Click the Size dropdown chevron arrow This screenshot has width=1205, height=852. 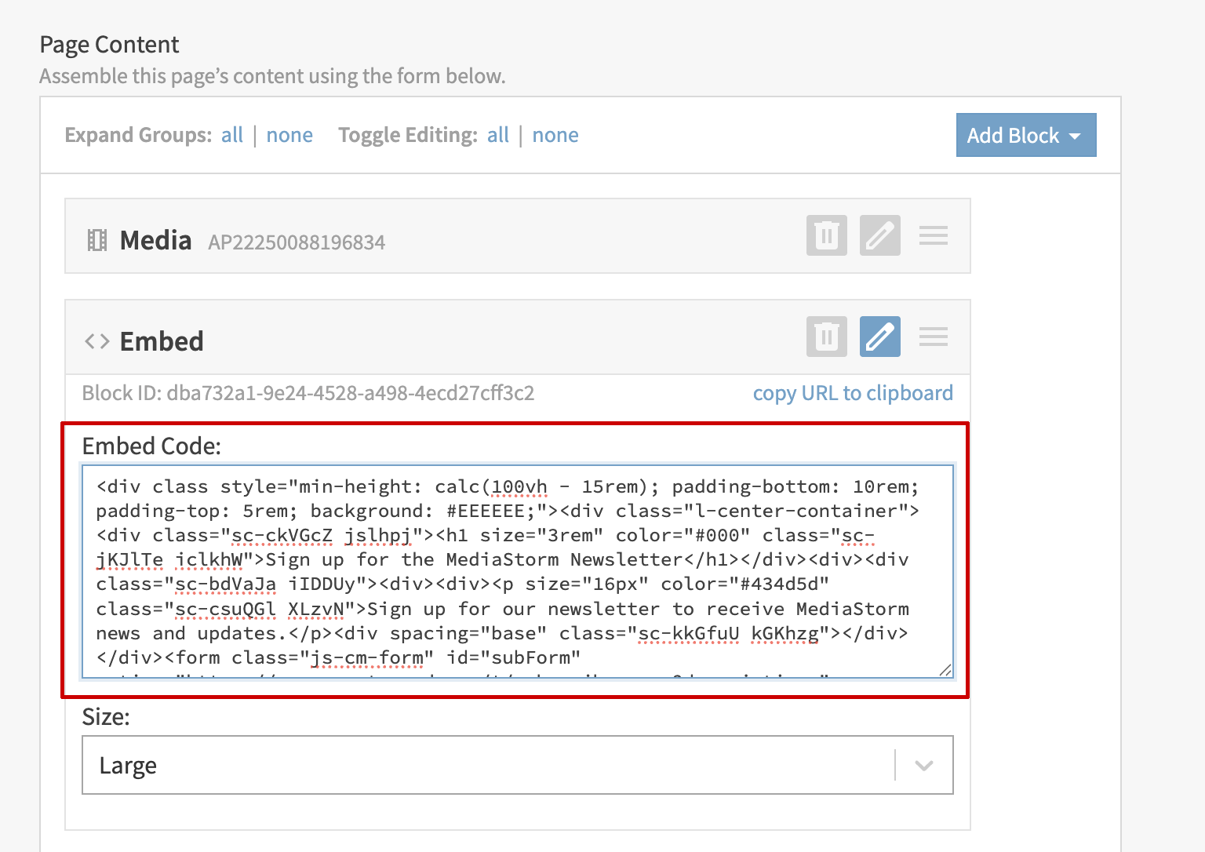tap(924, 765)
